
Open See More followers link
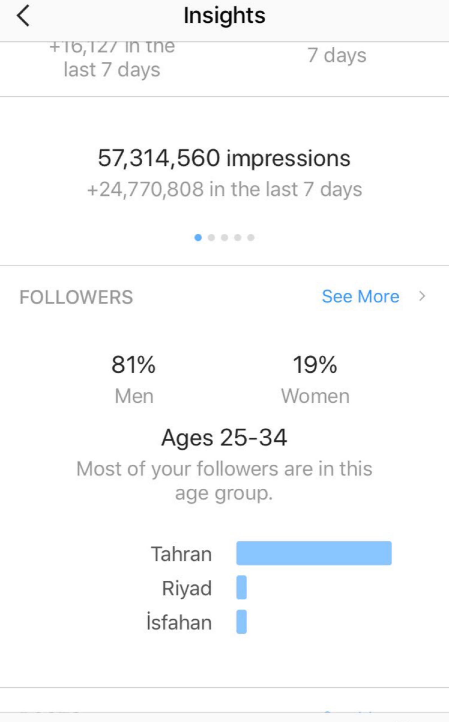[x=361, y=296]
